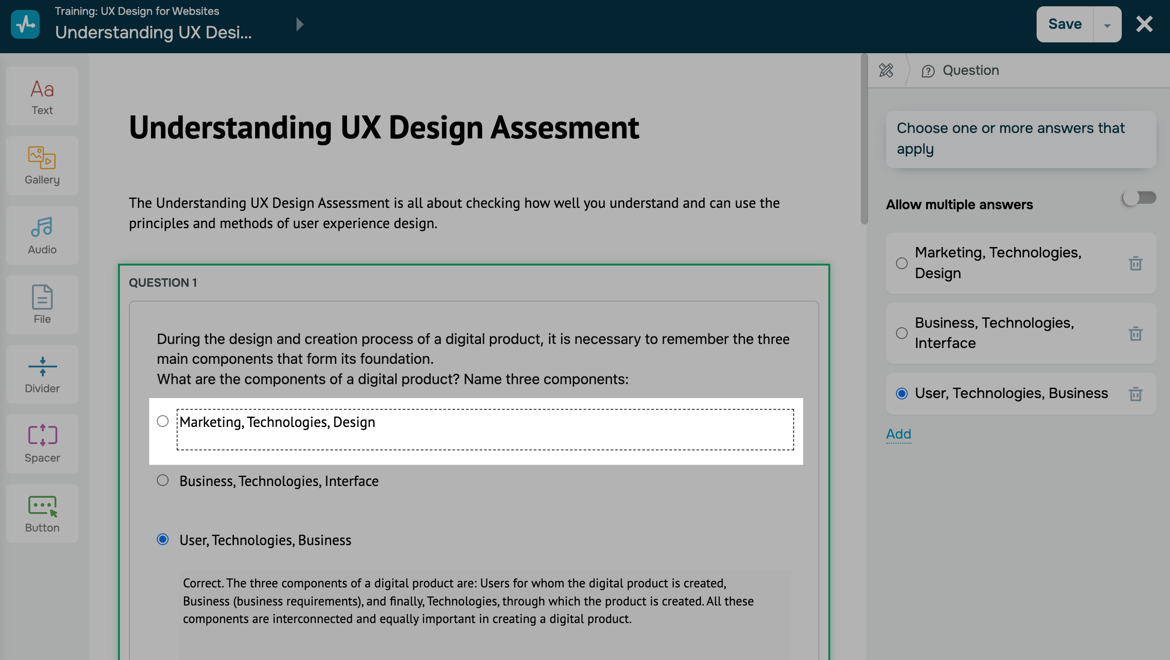This screenshot has width=1170, height=660.
Task: Add a Divider block
Action: [42, 374]
